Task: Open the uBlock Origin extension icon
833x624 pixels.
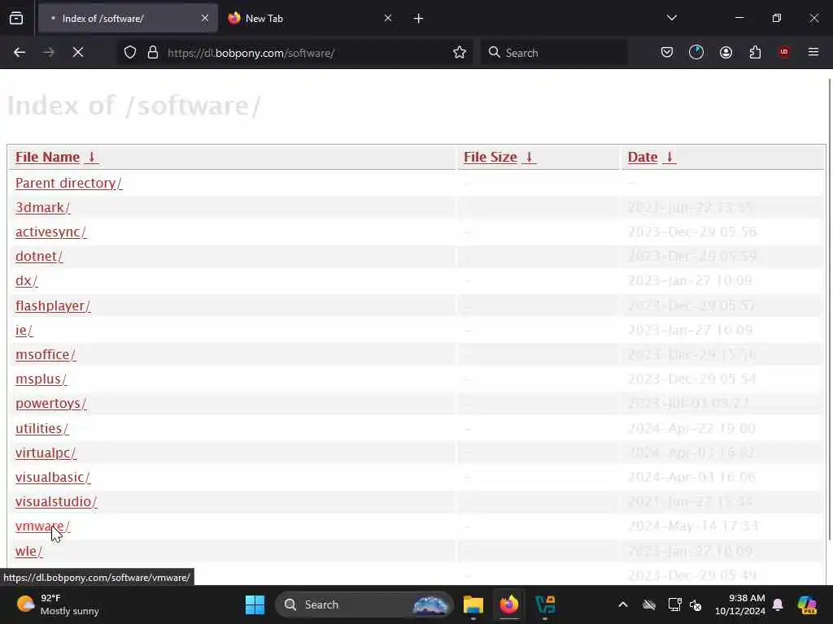Action: tap(784, 52)
